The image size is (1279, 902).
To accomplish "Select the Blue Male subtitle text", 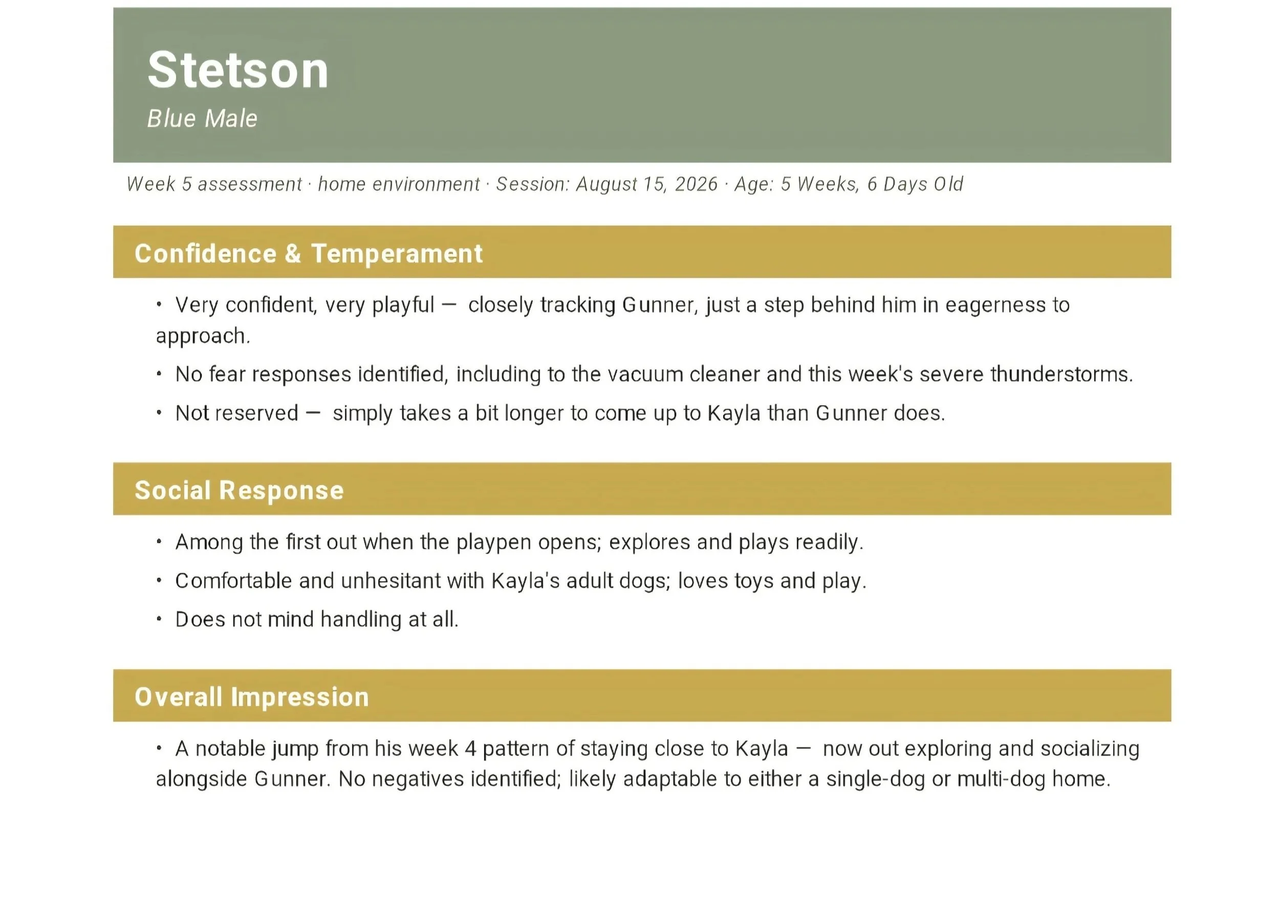I will pyautogui.click(x=202, y=119).
